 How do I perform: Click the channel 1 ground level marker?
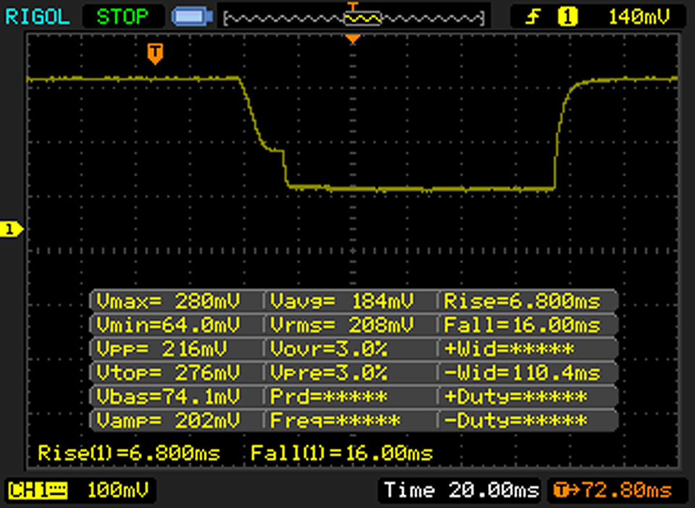[11, 229]
